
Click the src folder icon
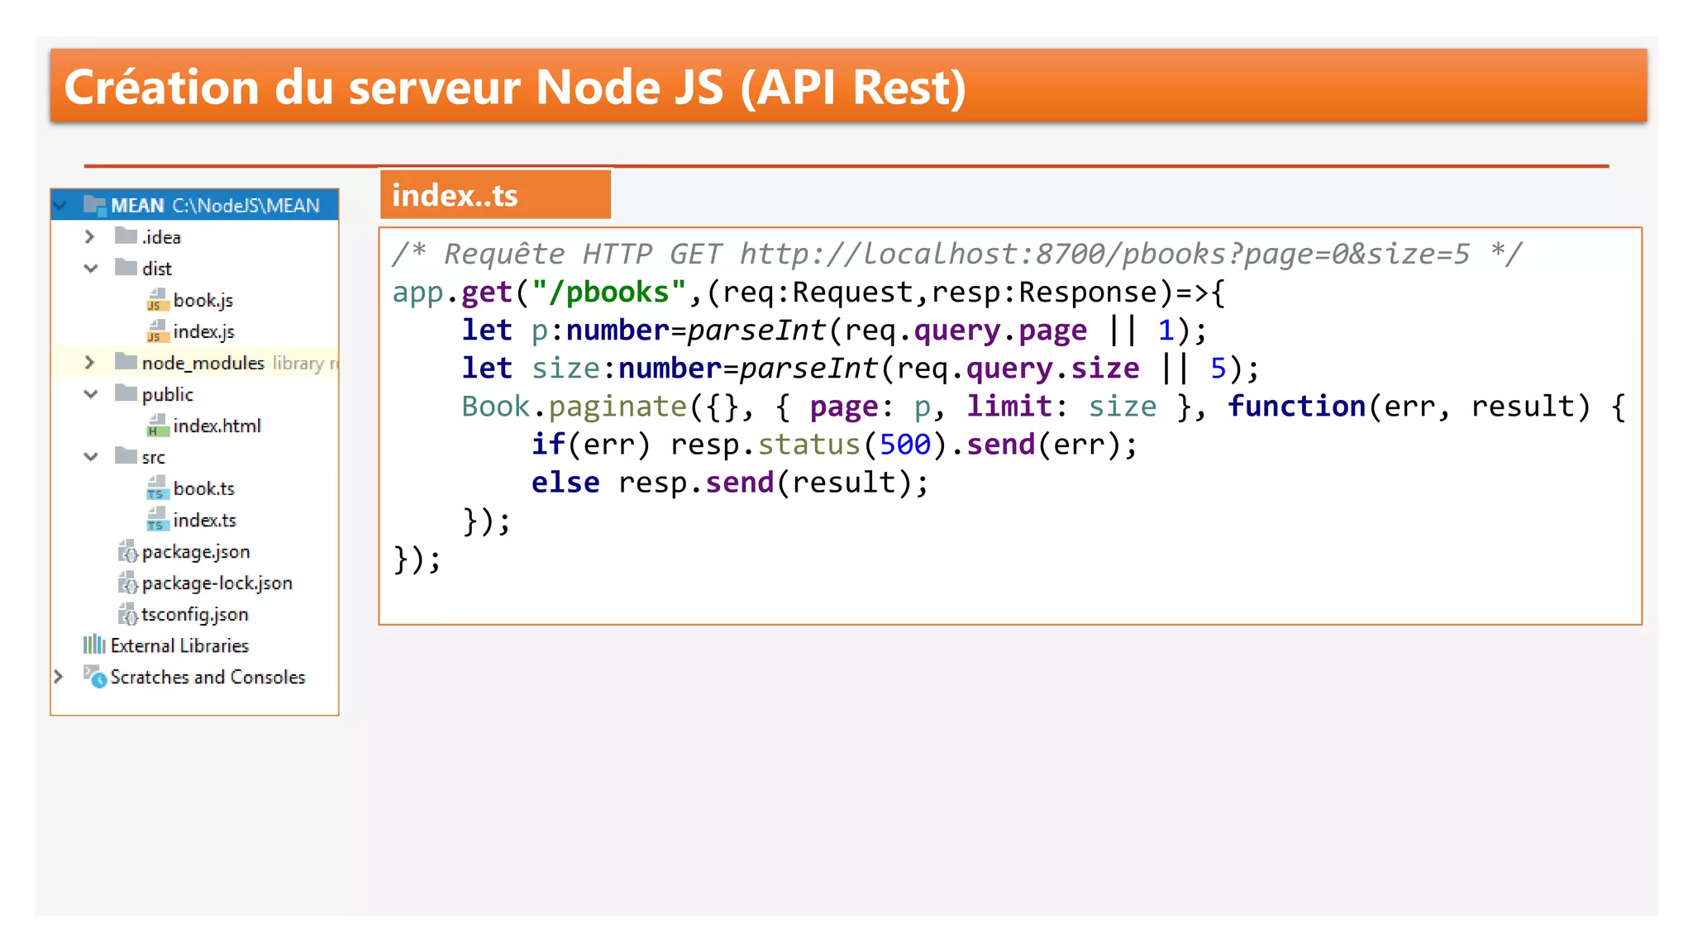click(x=126, y=455)
